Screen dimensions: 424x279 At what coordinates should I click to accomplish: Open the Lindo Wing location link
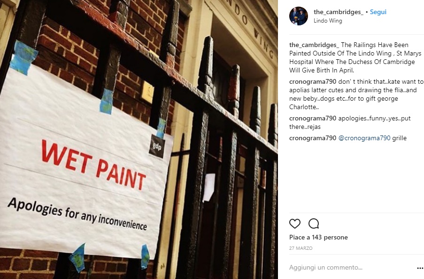[328, 21]
